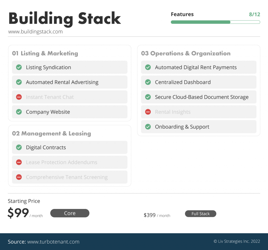Click the green Features progress bar
Image resolution: width=268 pixels, height=250 pixels.
coord(215,22)
